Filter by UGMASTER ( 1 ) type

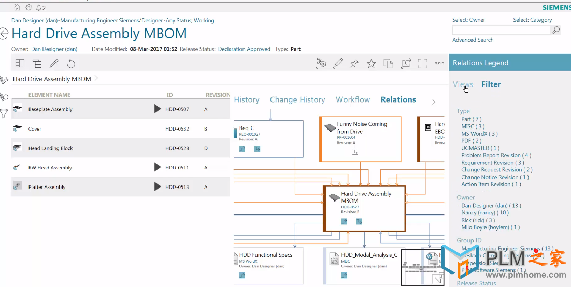[x=480, y=148]
